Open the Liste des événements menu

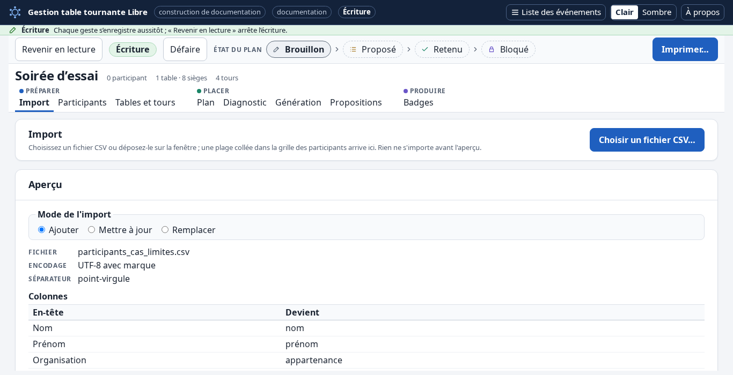coord(555,12)
